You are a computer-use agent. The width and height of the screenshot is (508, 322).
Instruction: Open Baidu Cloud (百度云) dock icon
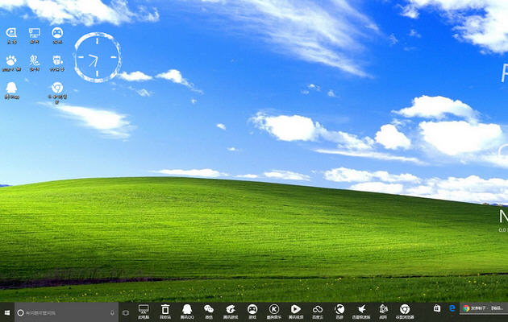tap(318, 312)
